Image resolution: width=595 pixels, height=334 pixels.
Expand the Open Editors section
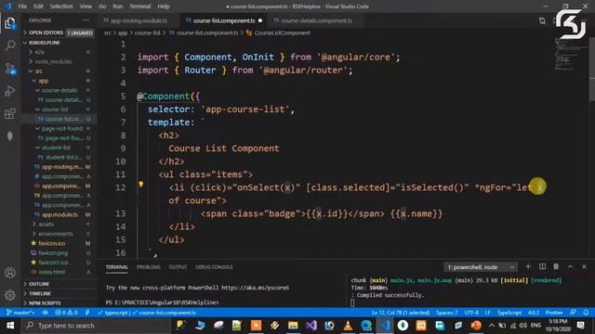click(59, 33)
